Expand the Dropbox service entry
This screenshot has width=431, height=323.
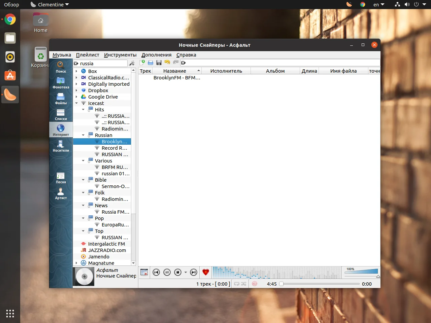tap(76, 90)
